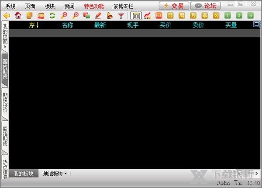Viewport: 262px width, 188px height.
Task: Zoom in with magnifier plus icon
Action: 64,16
